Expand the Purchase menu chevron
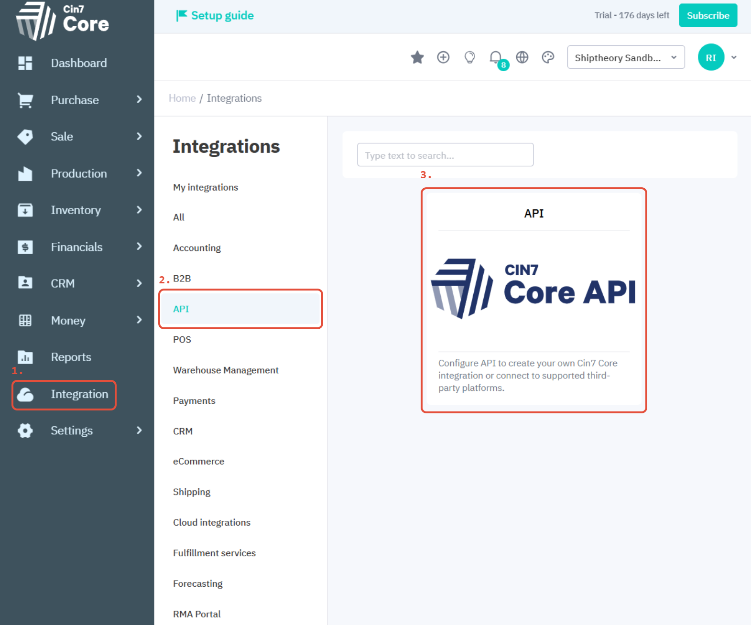 pyautogui.click(x=139, y=99)
